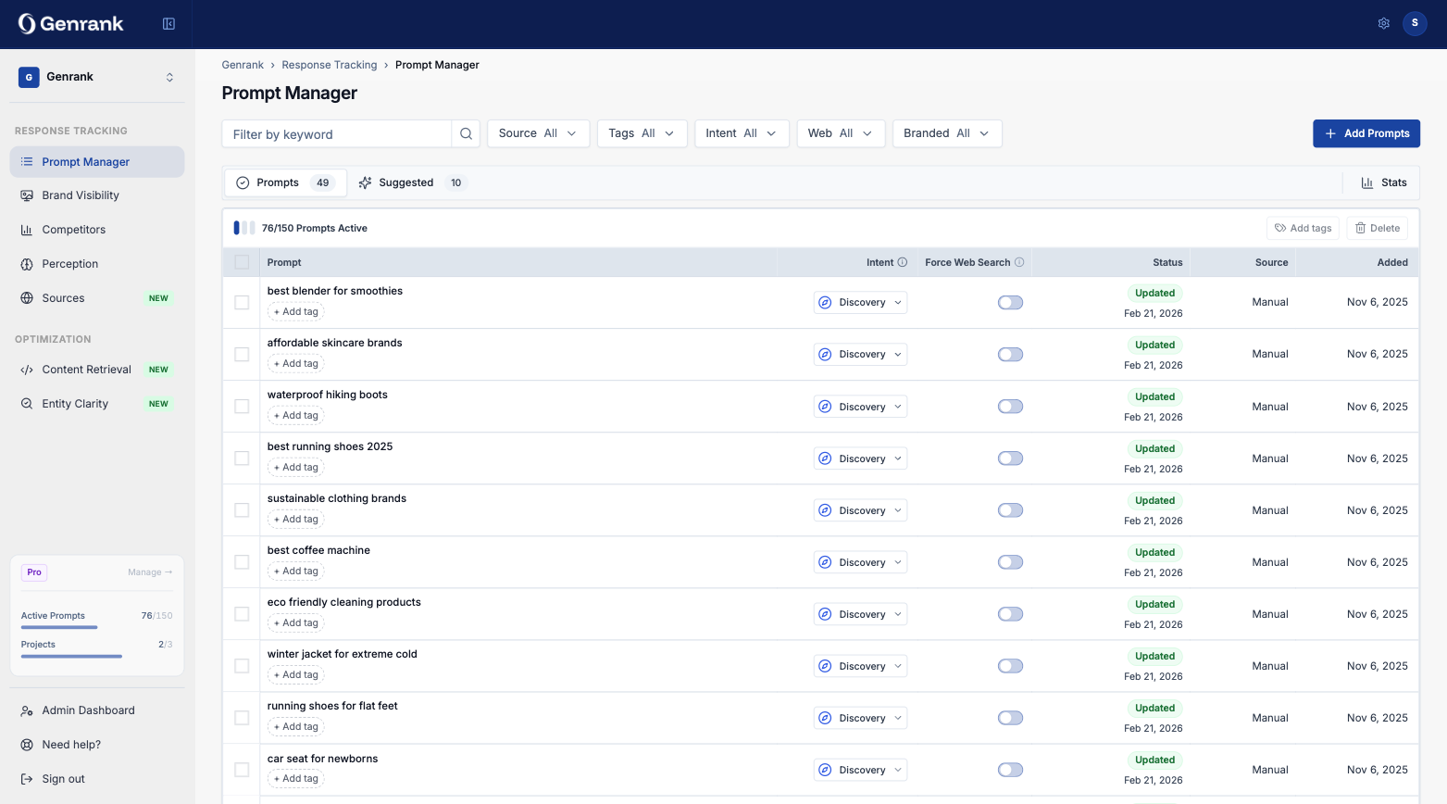This screenshot has width=1447, height=804.
Task: Open the Source filter dropdown
Action: [538, 134]
